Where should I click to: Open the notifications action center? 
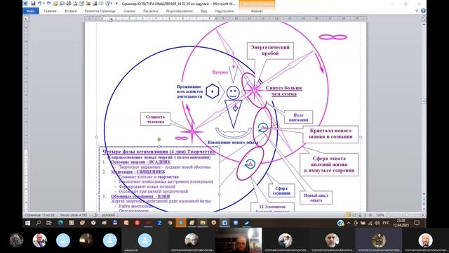point(417,223)
